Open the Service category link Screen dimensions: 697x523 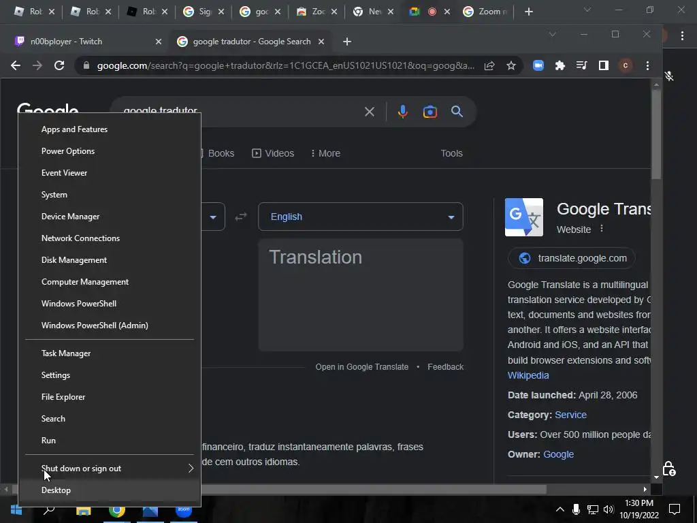tap(571, 415)
